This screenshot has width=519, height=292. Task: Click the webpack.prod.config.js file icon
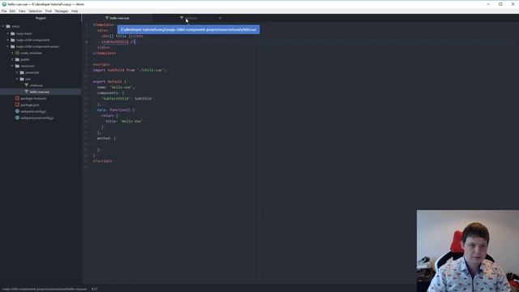pos(17,118)
